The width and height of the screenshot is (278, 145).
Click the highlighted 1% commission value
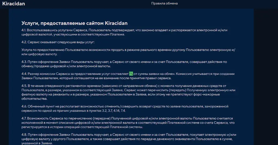pos(131,74)
